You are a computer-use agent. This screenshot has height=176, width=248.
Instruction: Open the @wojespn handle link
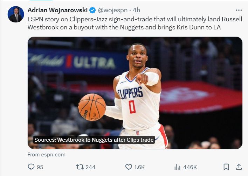tap(113, 10)
